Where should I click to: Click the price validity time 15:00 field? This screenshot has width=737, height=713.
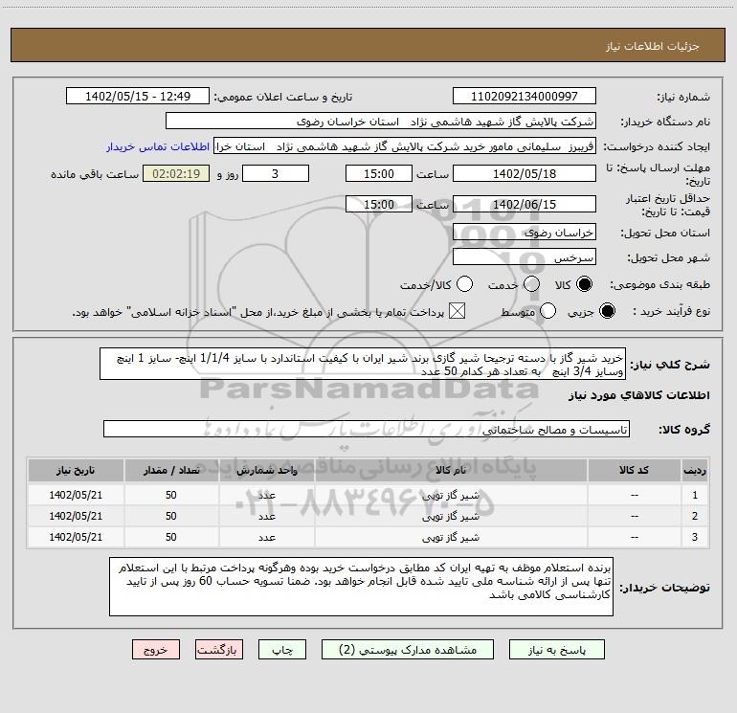(379, 204)
